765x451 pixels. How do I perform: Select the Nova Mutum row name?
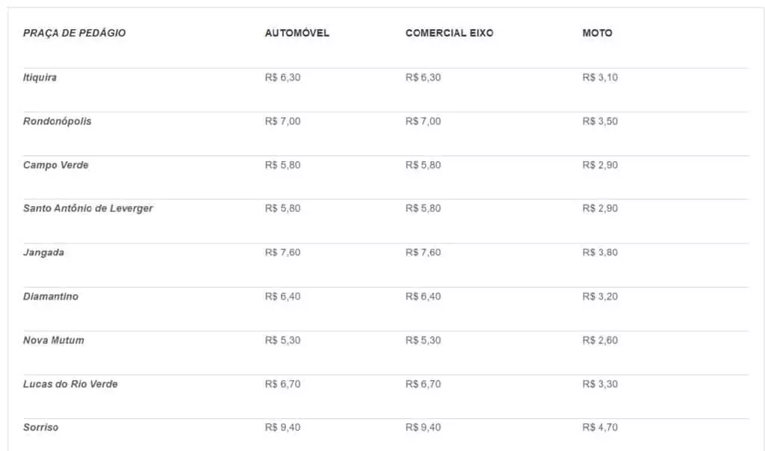click(54, 340)
